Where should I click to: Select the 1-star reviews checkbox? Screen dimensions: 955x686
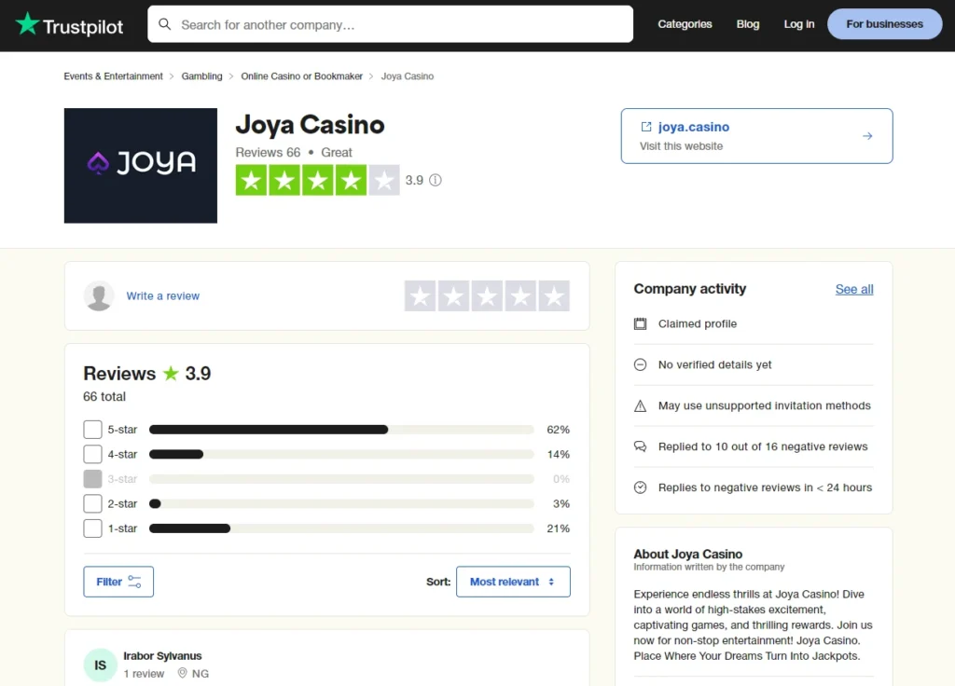coord(93,528)
